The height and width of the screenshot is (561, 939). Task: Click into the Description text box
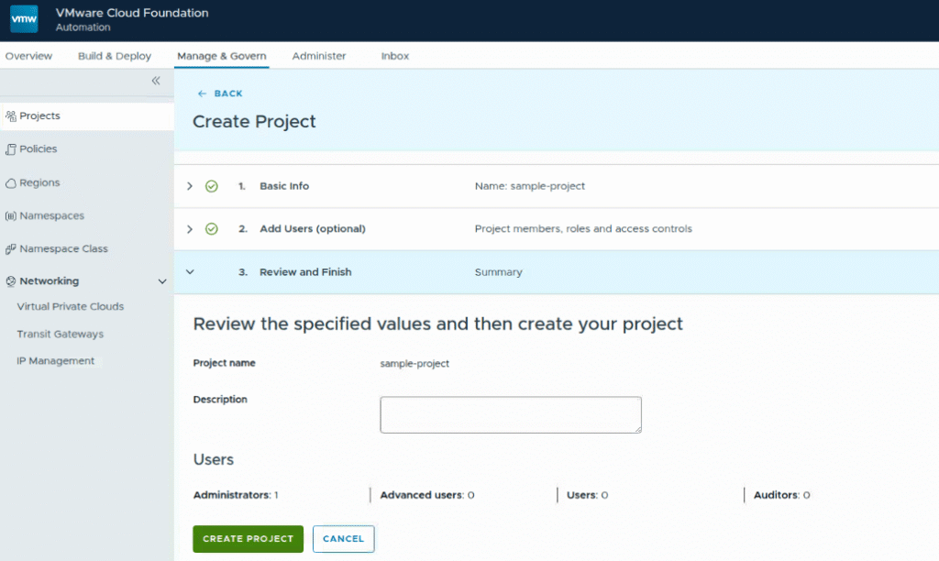tap(511, 414)
